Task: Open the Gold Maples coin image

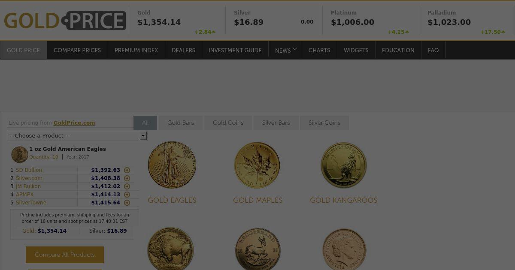Action: click(x=257, y=165)
